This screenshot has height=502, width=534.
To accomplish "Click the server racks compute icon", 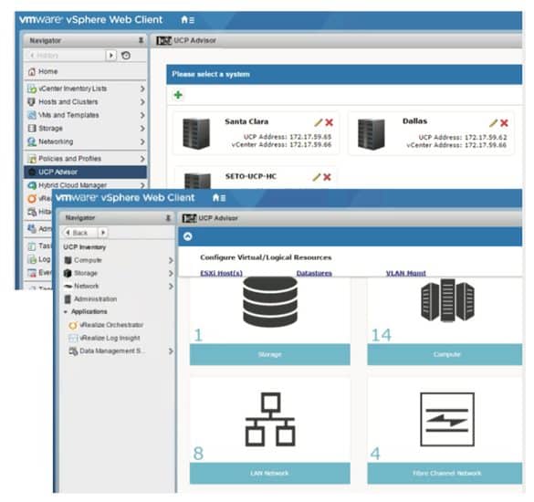I will (447, 300).
